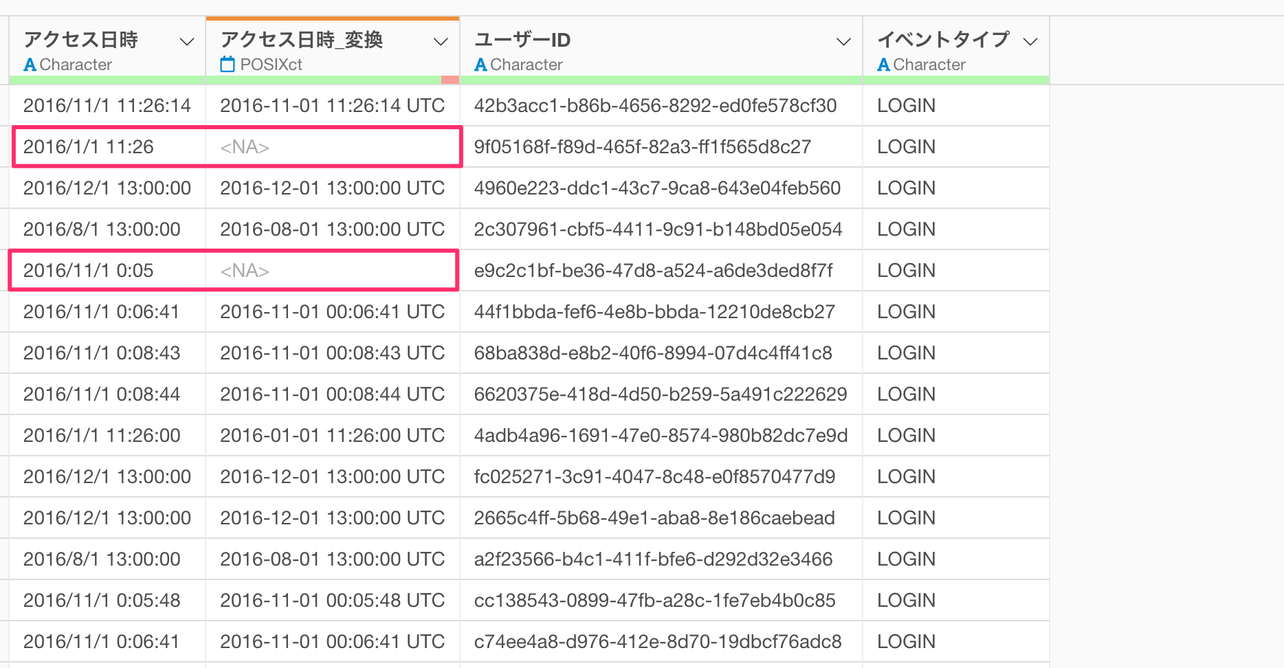
Task: Select LOGIN cell in the e9c2c1bf row
Action: [956, 270]
